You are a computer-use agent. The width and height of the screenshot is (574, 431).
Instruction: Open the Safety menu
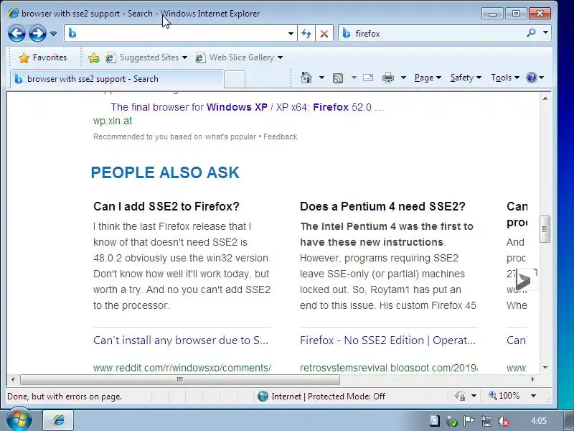[x=466, y=78]
